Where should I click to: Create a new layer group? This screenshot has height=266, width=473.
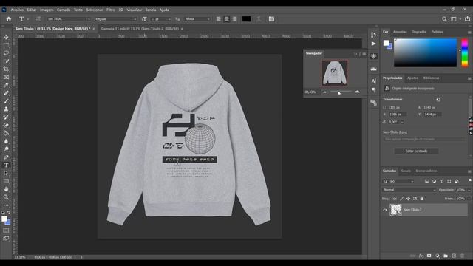(446, 256)
